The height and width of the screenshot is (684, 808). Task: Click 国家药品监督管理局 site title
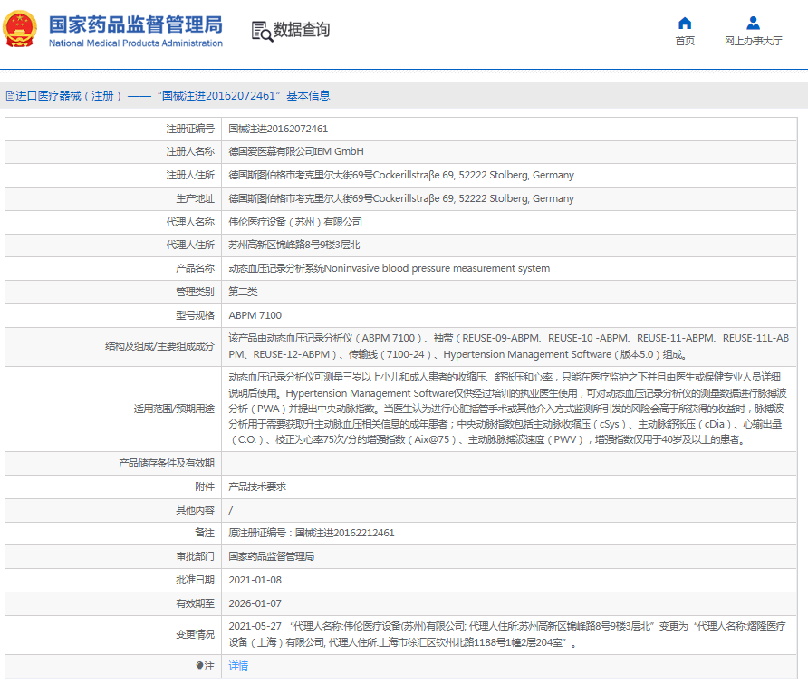click(134, 24)
